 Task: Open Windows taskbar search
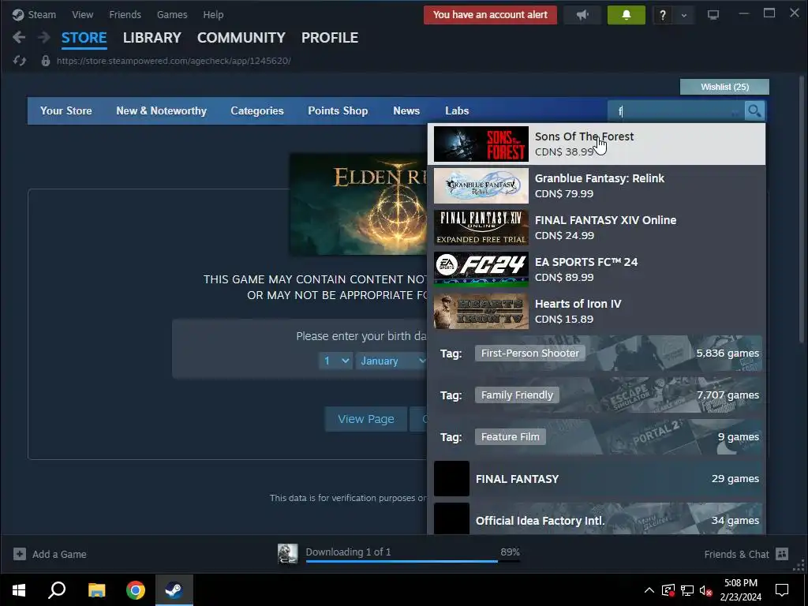57,590
